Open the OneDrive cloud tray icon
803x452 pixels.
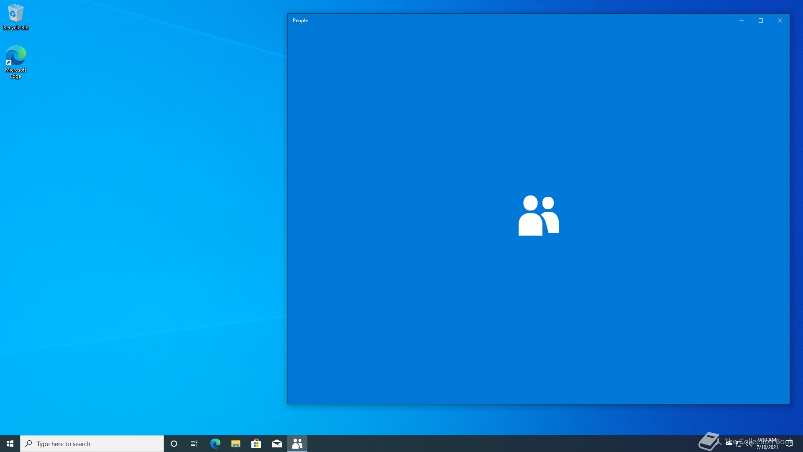pyautogui.click(x=729, y=444)
